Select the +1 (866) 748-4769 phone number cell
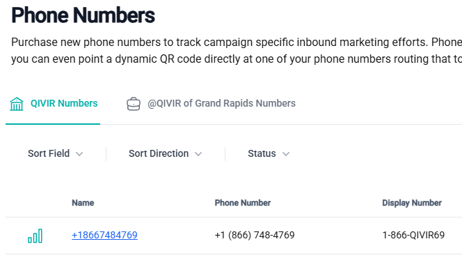Screen dimensions: 462x260 255,235
